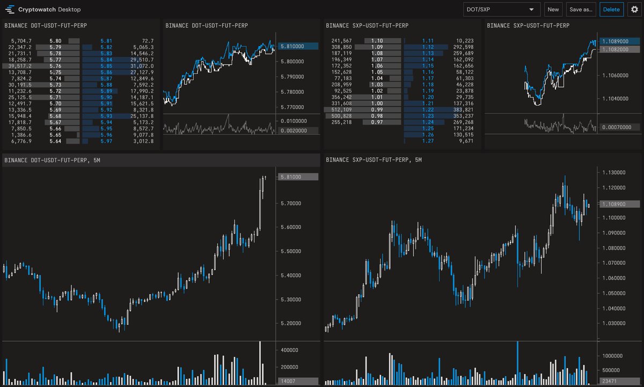Viewport: 644px width, 387px height.
Task: Click DOT ask price 5.85
Action: (106, 65)
